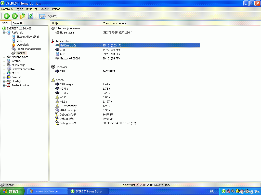Click the Power Management icon in tree
Image resolution: width=261 pixels, height=195 pixels.
pos(14,49)
